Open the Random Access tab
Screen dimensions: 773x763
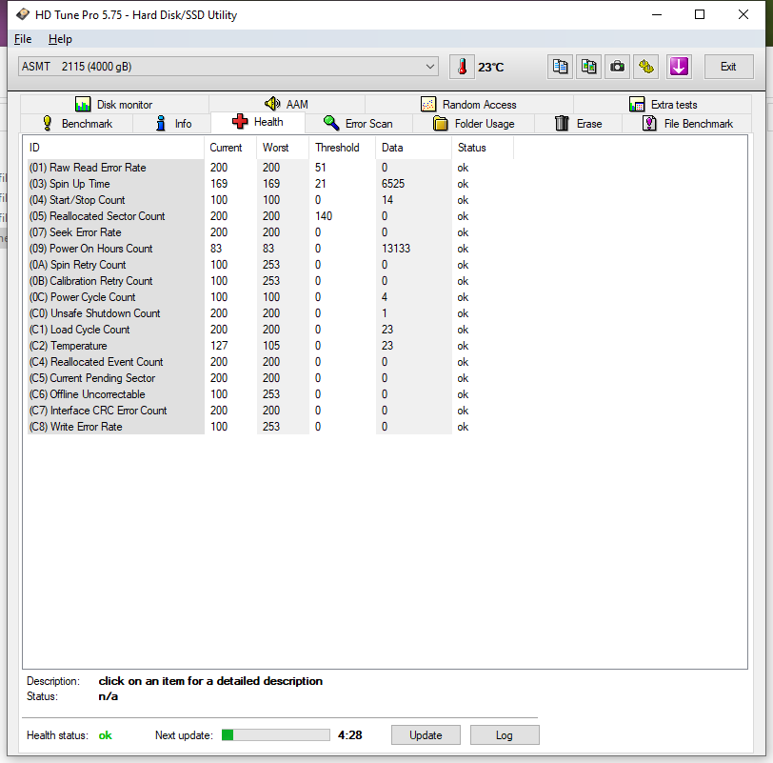(x=468, y=105)
